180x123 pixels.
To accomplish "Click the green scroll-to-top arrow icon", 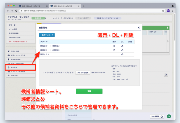I will tap(169, 116).
